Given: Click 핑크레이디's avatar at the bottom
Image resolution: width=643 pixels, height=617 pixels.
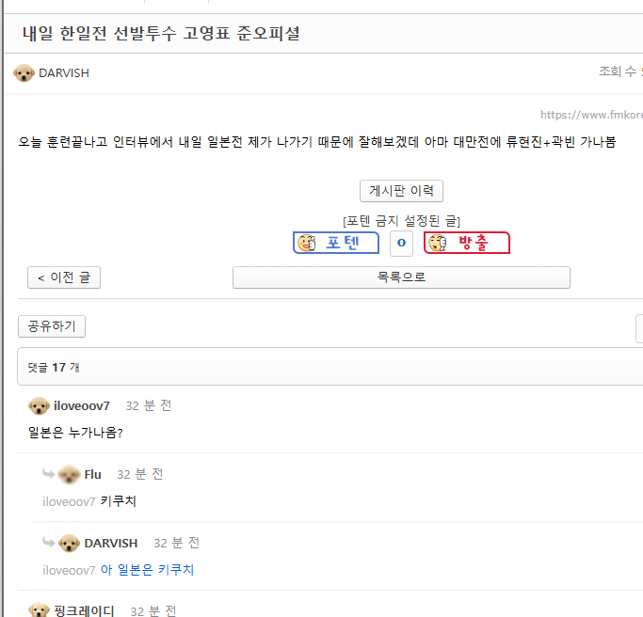Looking at the screenshot, I should pyautogui.click(x=39, y=611).
